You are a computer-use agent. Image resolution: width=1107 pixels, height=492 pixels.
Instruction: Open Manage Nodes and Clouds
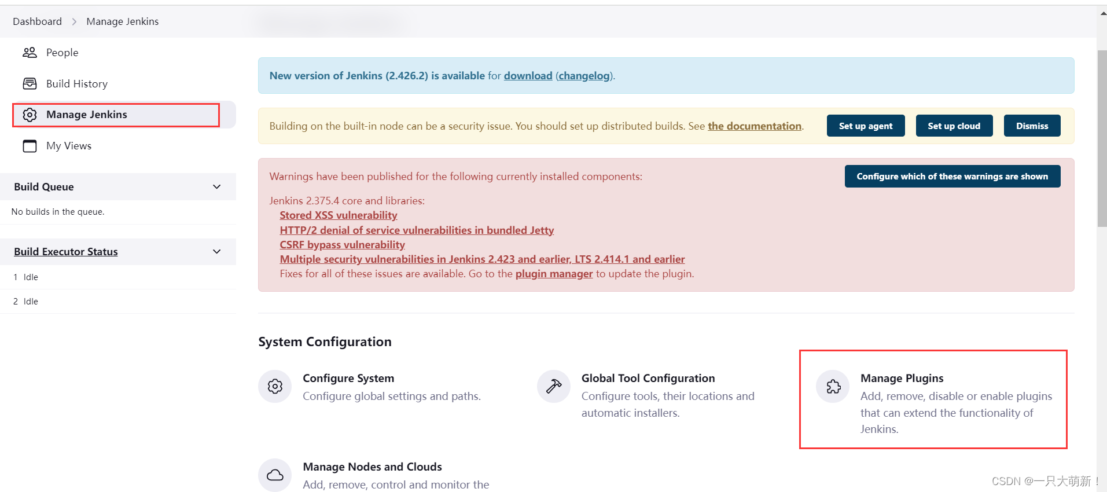[372, 467]
